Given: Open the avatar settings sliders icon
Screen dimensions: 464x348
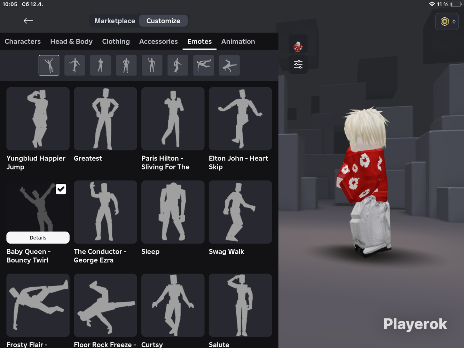Looking at the screenshot, I should [298, 64].
